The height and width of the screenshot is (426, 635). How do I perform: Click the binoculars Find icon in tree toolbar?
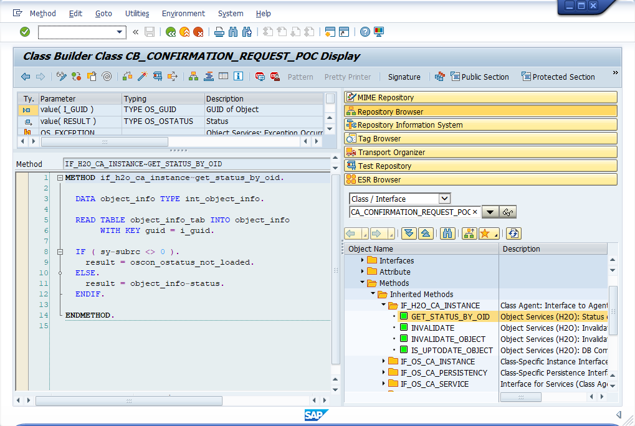tap(447, 234)
